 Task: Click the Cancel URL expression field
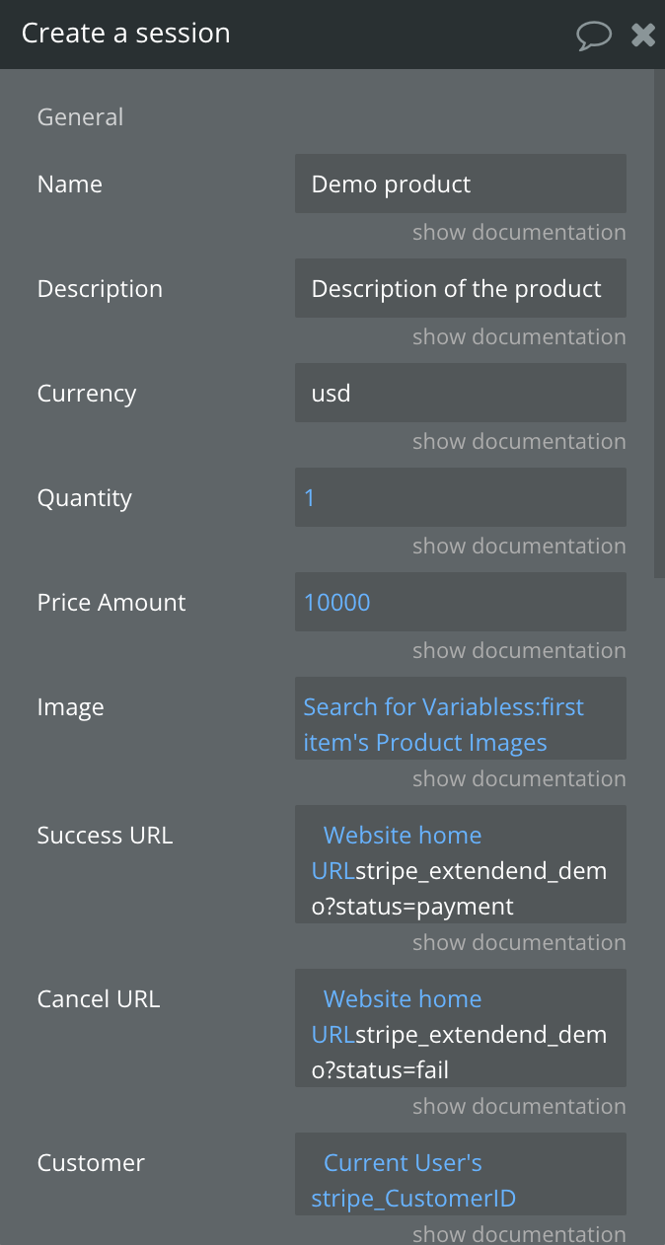point(461,1028)
